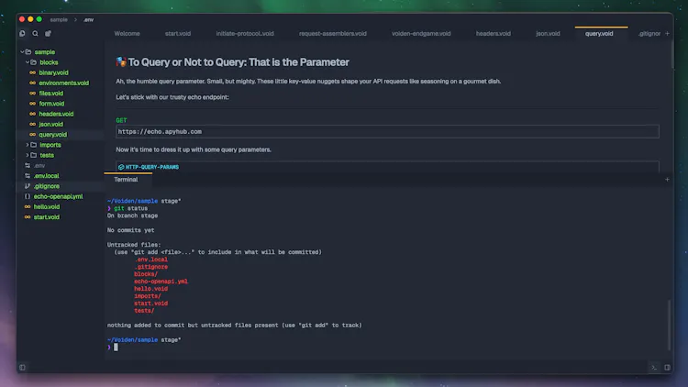This screenshot has width=688, height=387.
Task: Click 'echo-openapi.yml' in terminal untracked list
Action: tap(161, 282)
